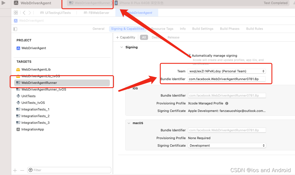Switch to the Info tab
The width and height of the screenshot is (295, 175).
[x=183, y=29]
